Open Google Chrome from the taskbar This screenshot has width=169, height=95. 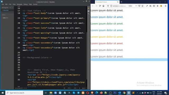tap(124, 93)
